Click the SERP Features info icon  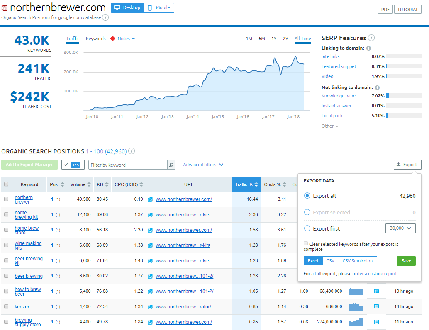point(371,38)
